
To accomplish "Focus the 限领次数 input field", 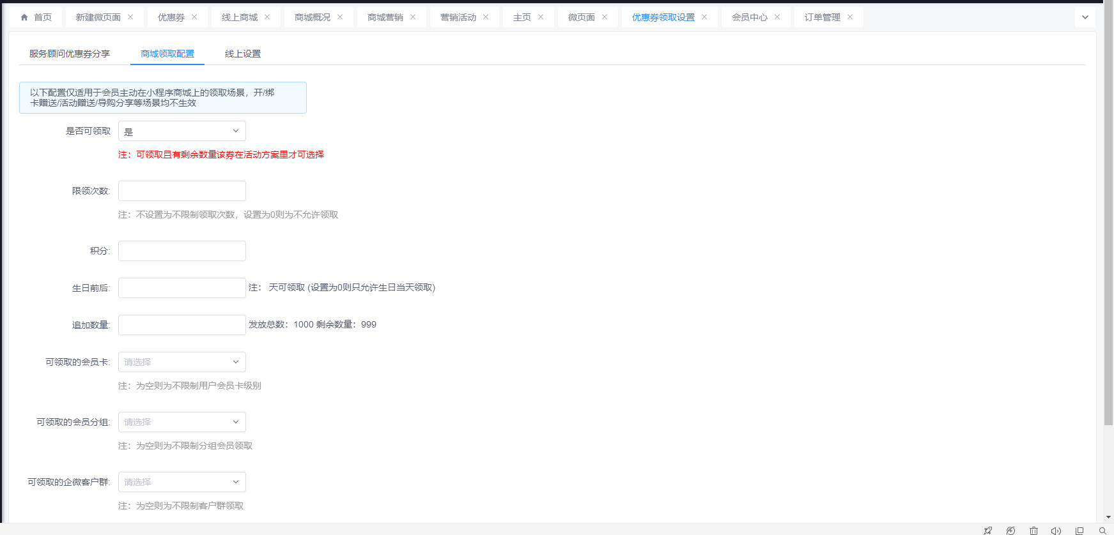I will (182, 191).
